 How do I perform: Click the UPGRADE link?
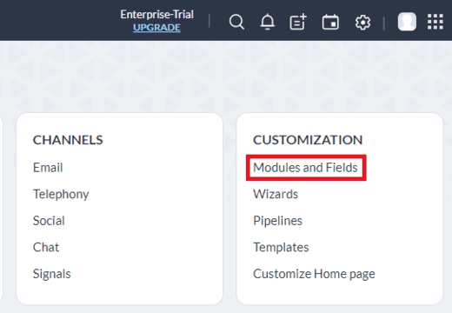[x=156, y=28]
